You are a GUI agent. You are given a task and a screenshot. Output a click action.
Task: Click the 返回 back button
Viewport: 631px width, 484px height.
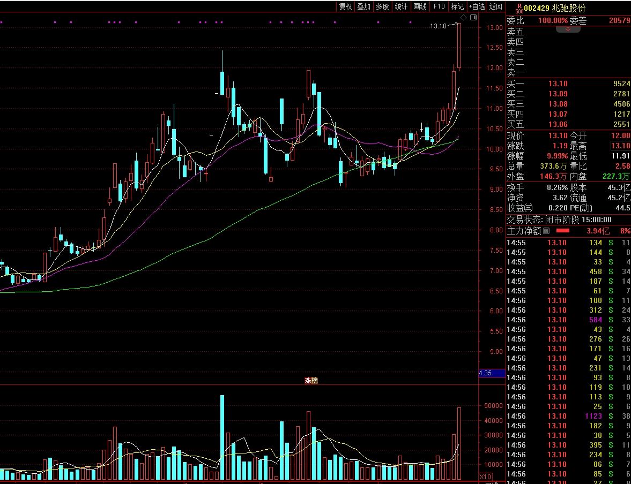click(496, 6)
